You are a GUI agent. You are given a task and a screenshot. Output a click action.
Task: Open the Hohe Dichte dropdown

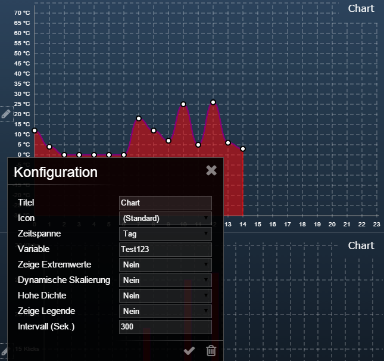pyautogui.click(x=166, y=295)
